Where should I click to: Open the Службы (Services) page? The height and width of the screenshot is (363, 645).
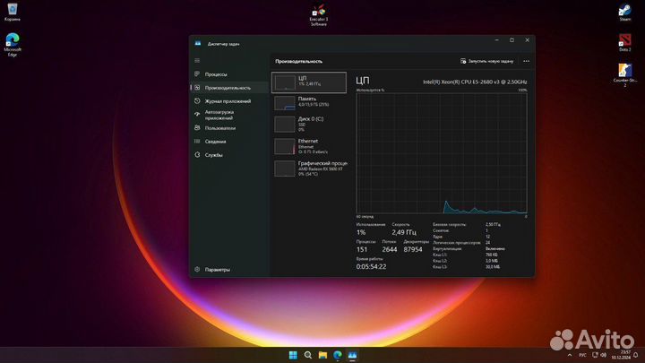tap(213, 155)
